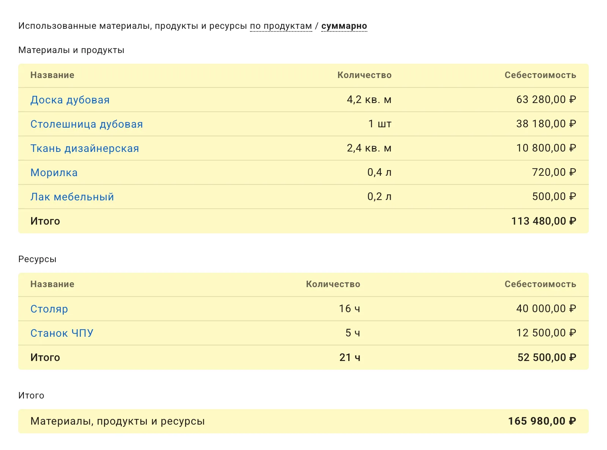Screen dimensions: 607x450
Task: Click the 'Количество' column header in materials table
Action: tap(363, 75)
